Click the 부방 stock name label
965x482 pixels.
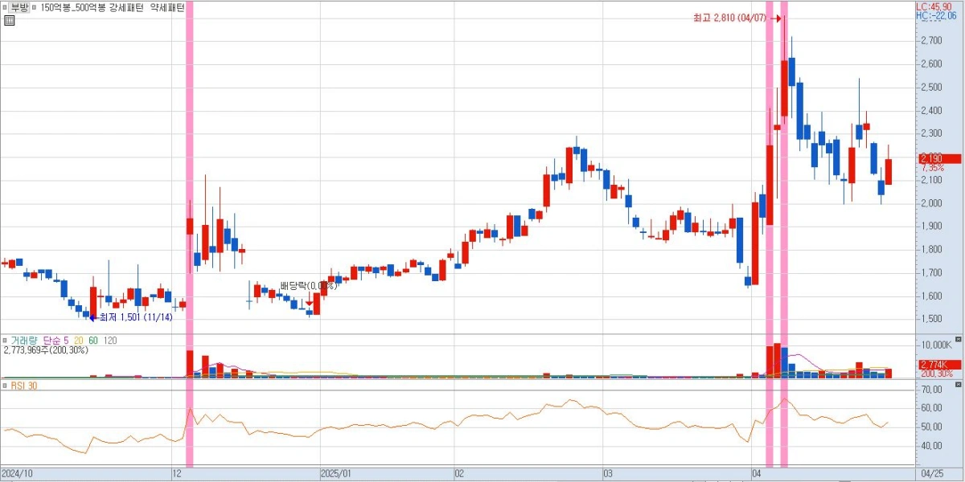pyautogui.click(x=20, y=7)
